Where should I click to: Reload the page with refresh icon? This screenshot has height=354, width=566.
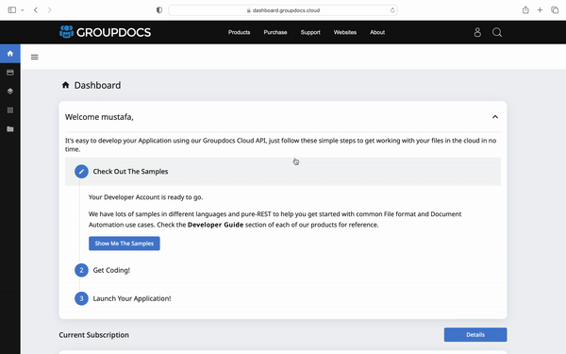point(392,10)
